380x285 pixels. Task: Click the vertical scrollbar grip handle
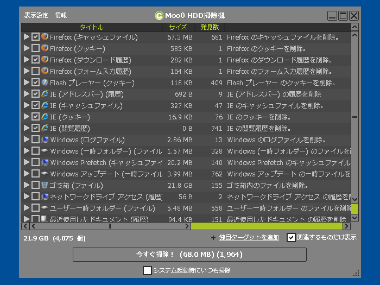point(354,117)
